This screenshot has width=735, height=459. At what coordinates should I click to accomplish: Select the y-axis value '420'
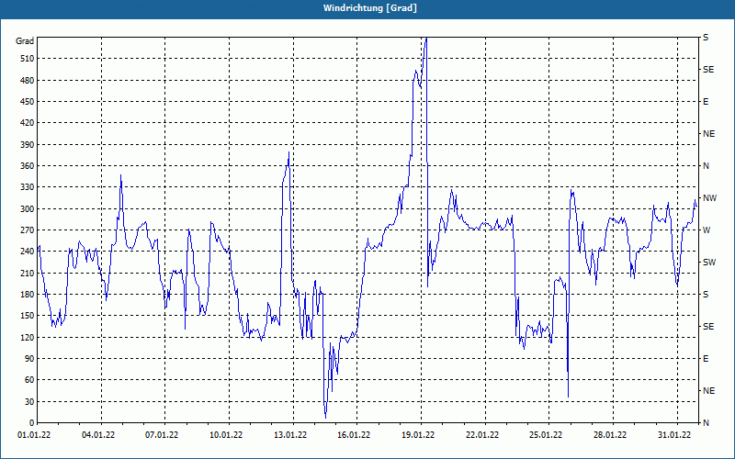coord(28,123)
